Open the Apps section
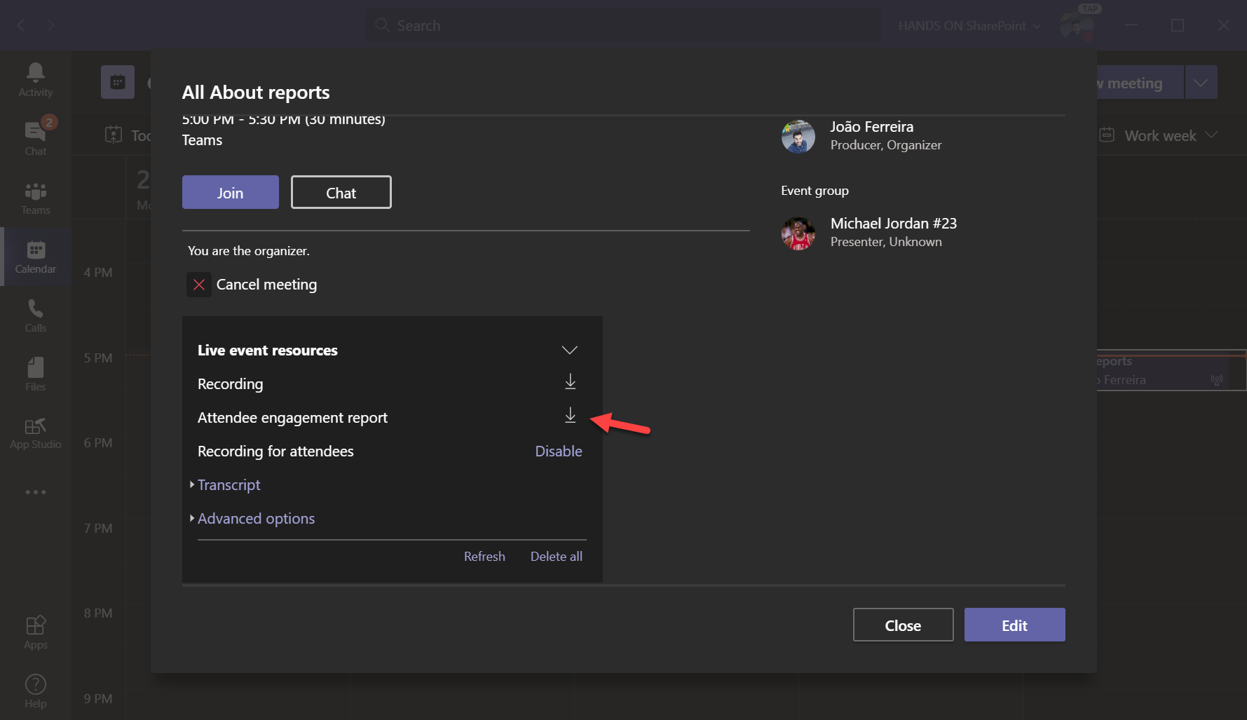Viewport: 1247px width, 720px height. 35,630
